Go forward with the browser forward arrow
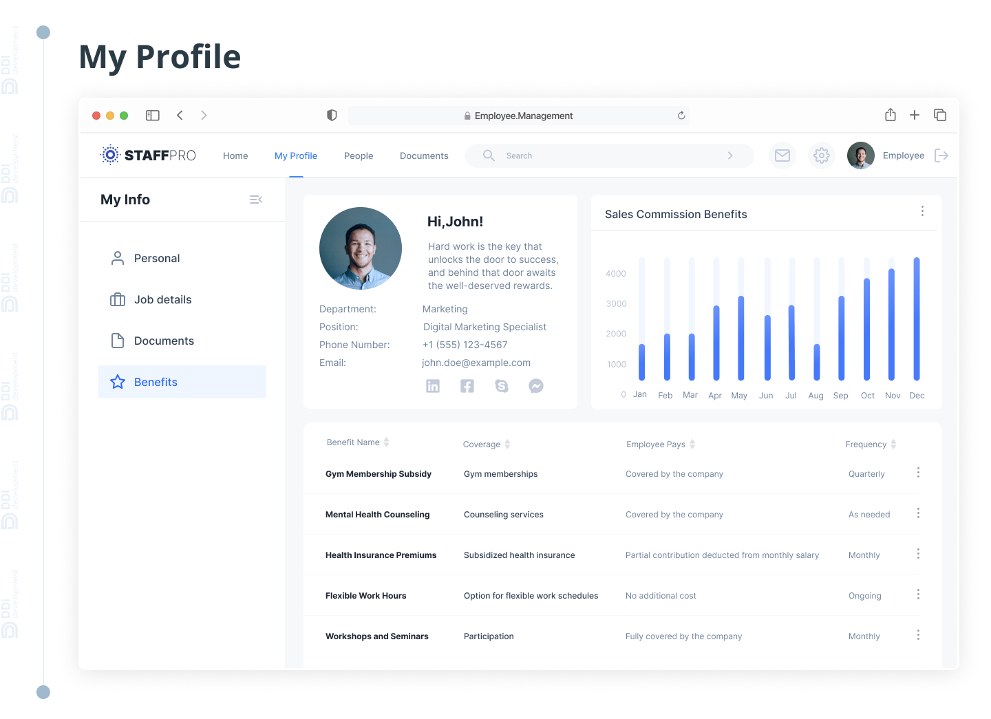The height and width of the screenshot is (719, 991). click(204, 115)
